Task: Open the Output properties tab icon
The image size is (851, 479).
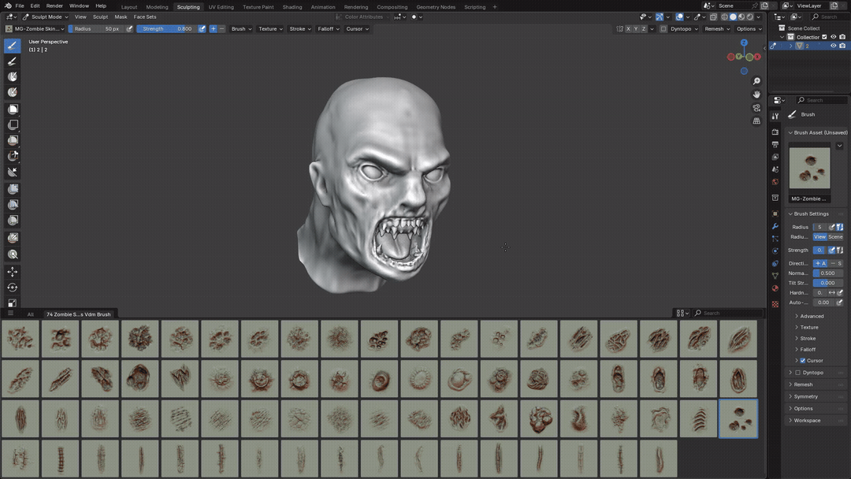Action: coord(775,144)
